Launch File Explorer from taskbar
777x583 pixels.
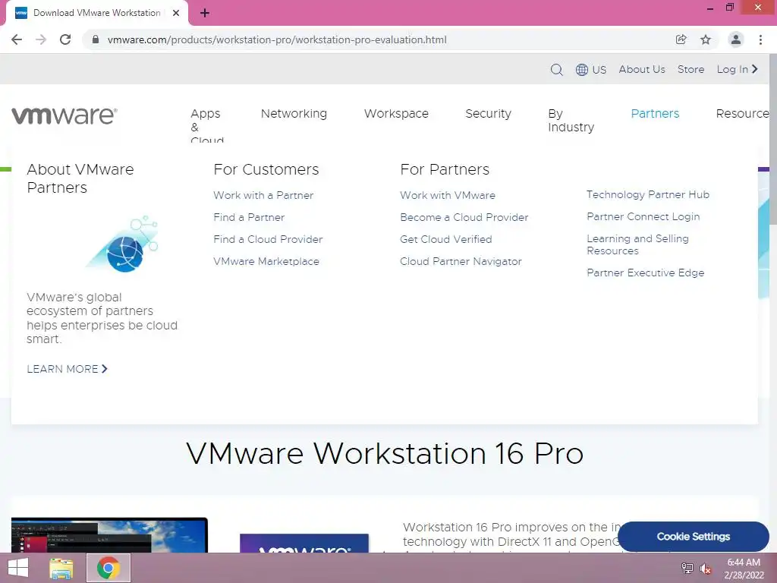[x=61, y=568]
